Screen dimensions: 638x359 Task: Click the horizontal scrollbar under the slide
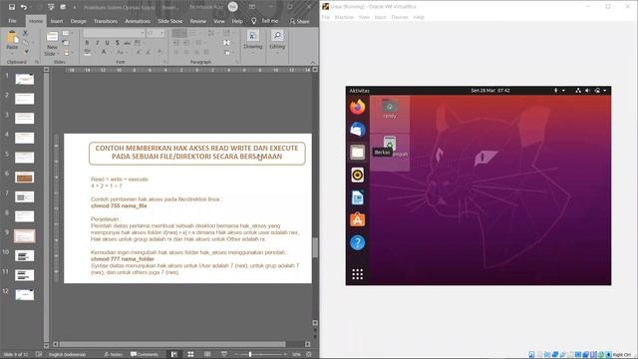pyautogui.click(x=172, y=344)
